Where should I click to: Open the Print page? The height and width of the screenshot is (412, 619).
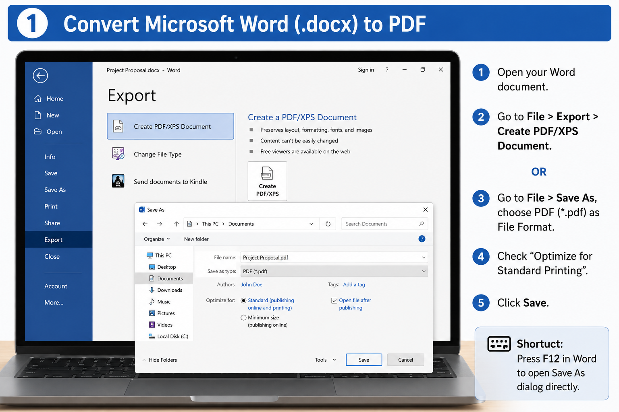point(51,206)
